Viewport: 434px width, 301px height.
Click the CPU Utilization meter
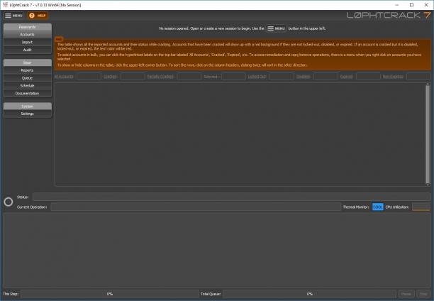pos(421,207)
